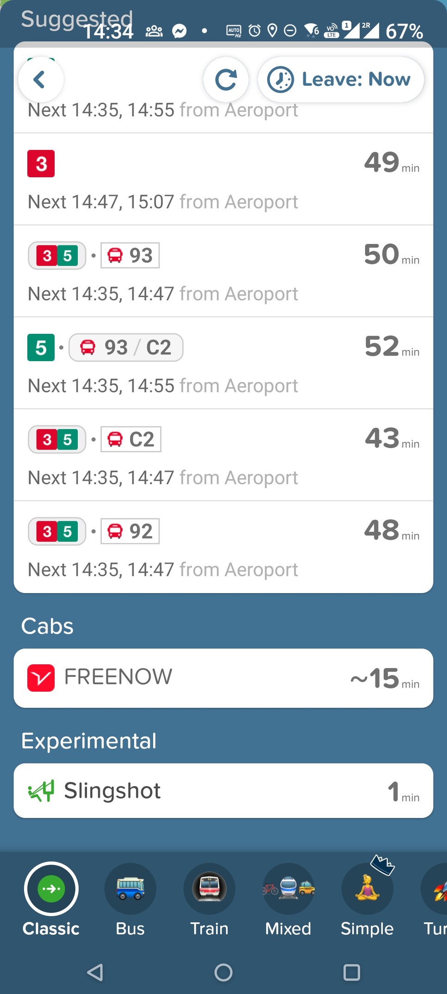The width and height of the screenshot is (447, 994).
Task: Switch to Train mode icon
Action: (209, 888)
